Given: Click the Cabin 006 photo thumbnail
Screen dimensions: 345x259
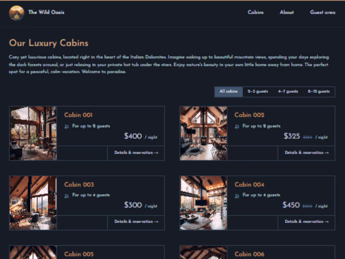Looking at the screenshot, I should click(203, 252).
